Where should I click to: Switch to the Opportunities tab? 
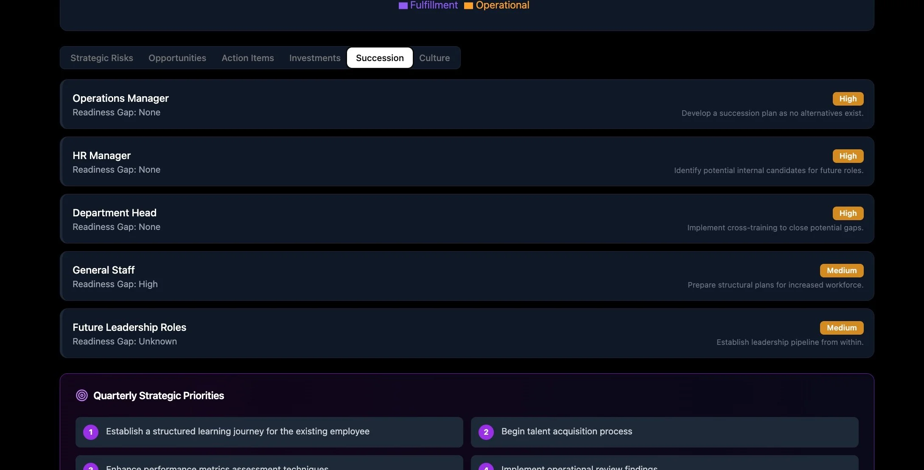point(177,58)
